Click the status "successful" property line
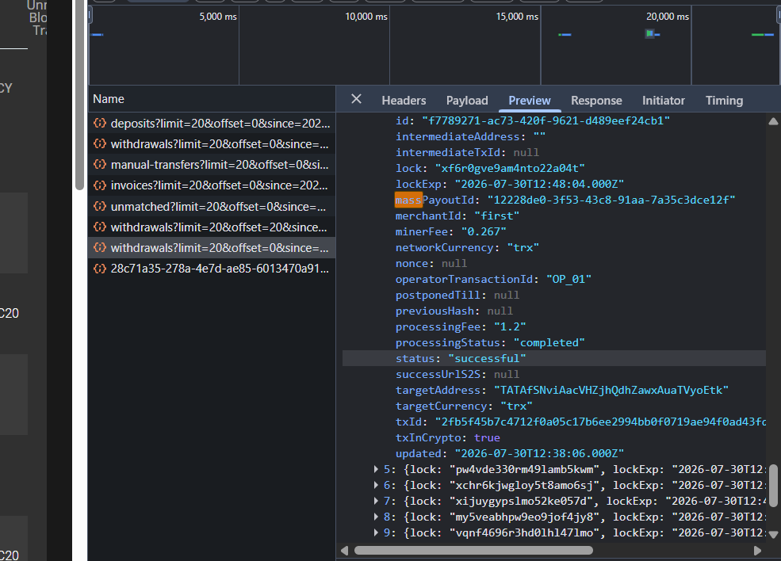Screen dimensions: 781x561 tap(554, 358)
